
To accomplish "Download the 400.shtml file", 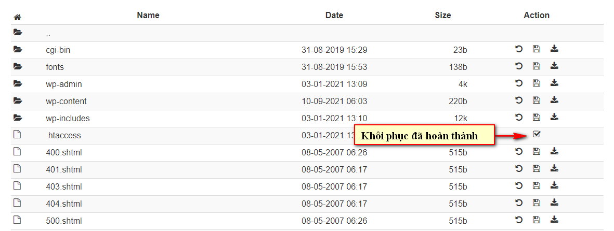I will 554,151.
